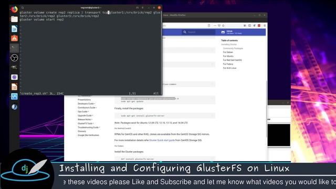Expand Troubleshooting Guide in the docs sidebar
Image resolution: width=336 pixels, height=189 pixels.
(x=89, y=127)
